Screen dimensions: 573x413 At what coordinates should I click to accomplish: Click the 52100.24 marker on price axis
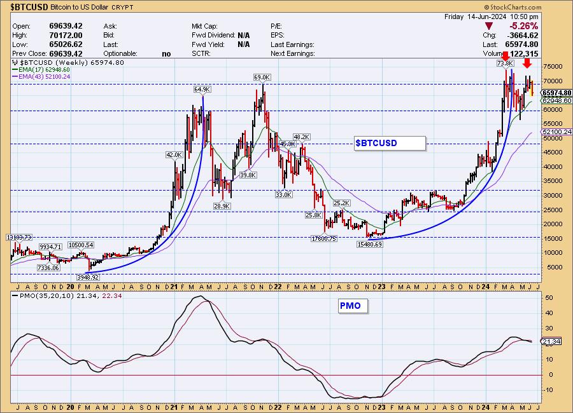(557, 132)
